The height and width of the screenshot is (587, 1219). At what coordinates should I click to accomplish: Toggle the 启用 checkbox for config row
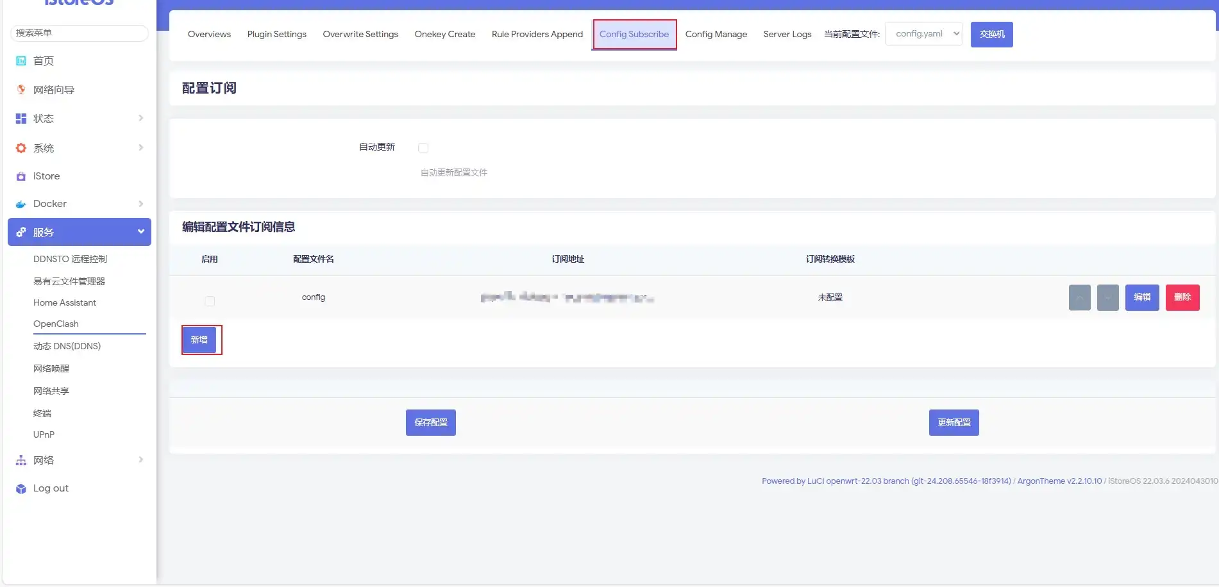pos(210,301)
